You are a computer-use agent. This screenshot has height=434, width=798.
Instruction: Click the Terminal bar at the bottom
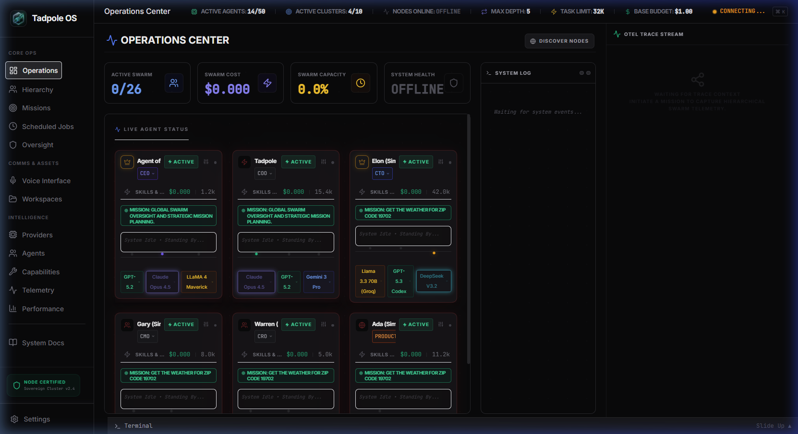pyautogui.click(x=138, y=425)
